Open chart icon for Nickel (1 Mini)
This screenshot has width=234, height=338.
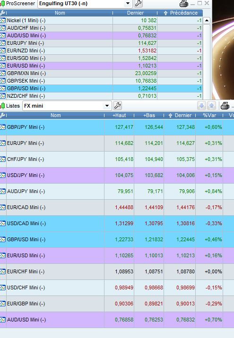3,20
